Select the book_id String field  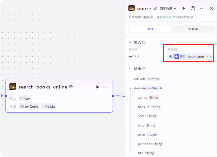[149, 107]
